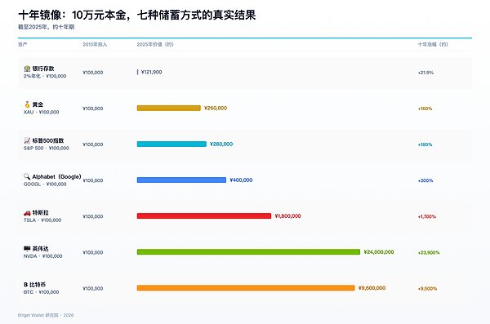Click the +300% gain value
Viewport: 490px width, 324px height.
coord(425,180)
